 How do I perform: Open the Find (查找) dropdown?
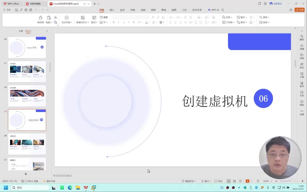(x=264, y=17)
